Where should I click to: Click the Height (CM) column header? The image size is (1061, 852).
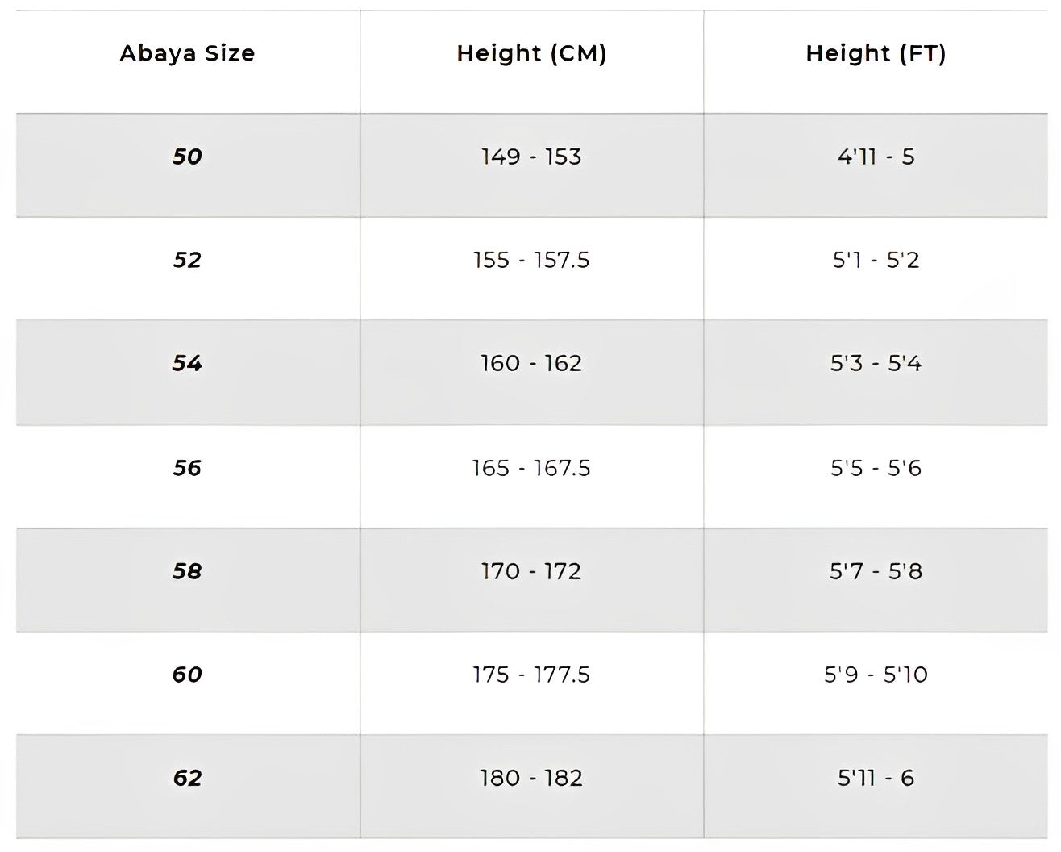pos(531,53)
